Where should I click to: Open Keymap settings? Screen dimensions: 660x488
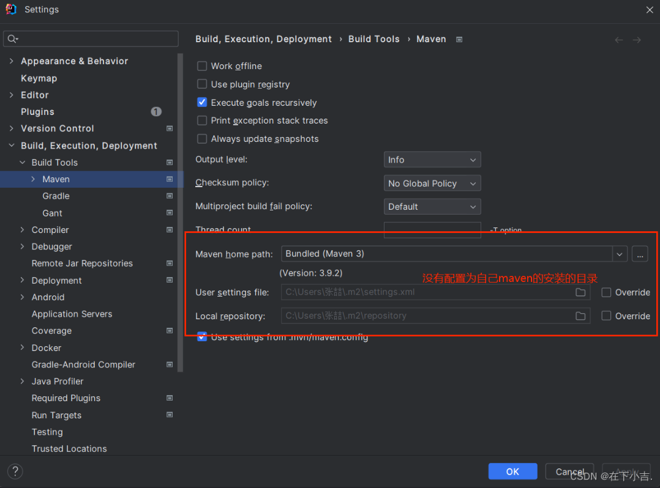click(x=39, y=78)
